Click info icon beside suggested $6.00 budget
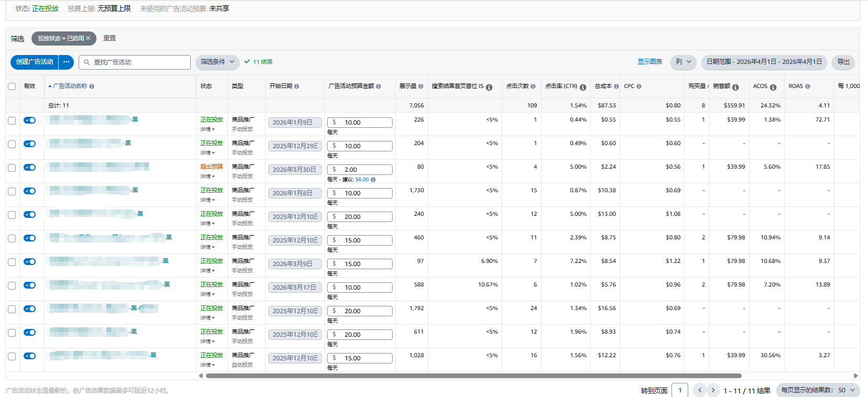The width and height of the screenshot is (868, 397). [373, 180]
